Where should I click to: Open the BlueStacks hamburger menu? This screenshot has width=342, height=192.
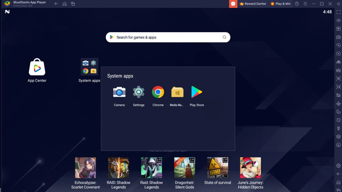(x=305, y=4)
